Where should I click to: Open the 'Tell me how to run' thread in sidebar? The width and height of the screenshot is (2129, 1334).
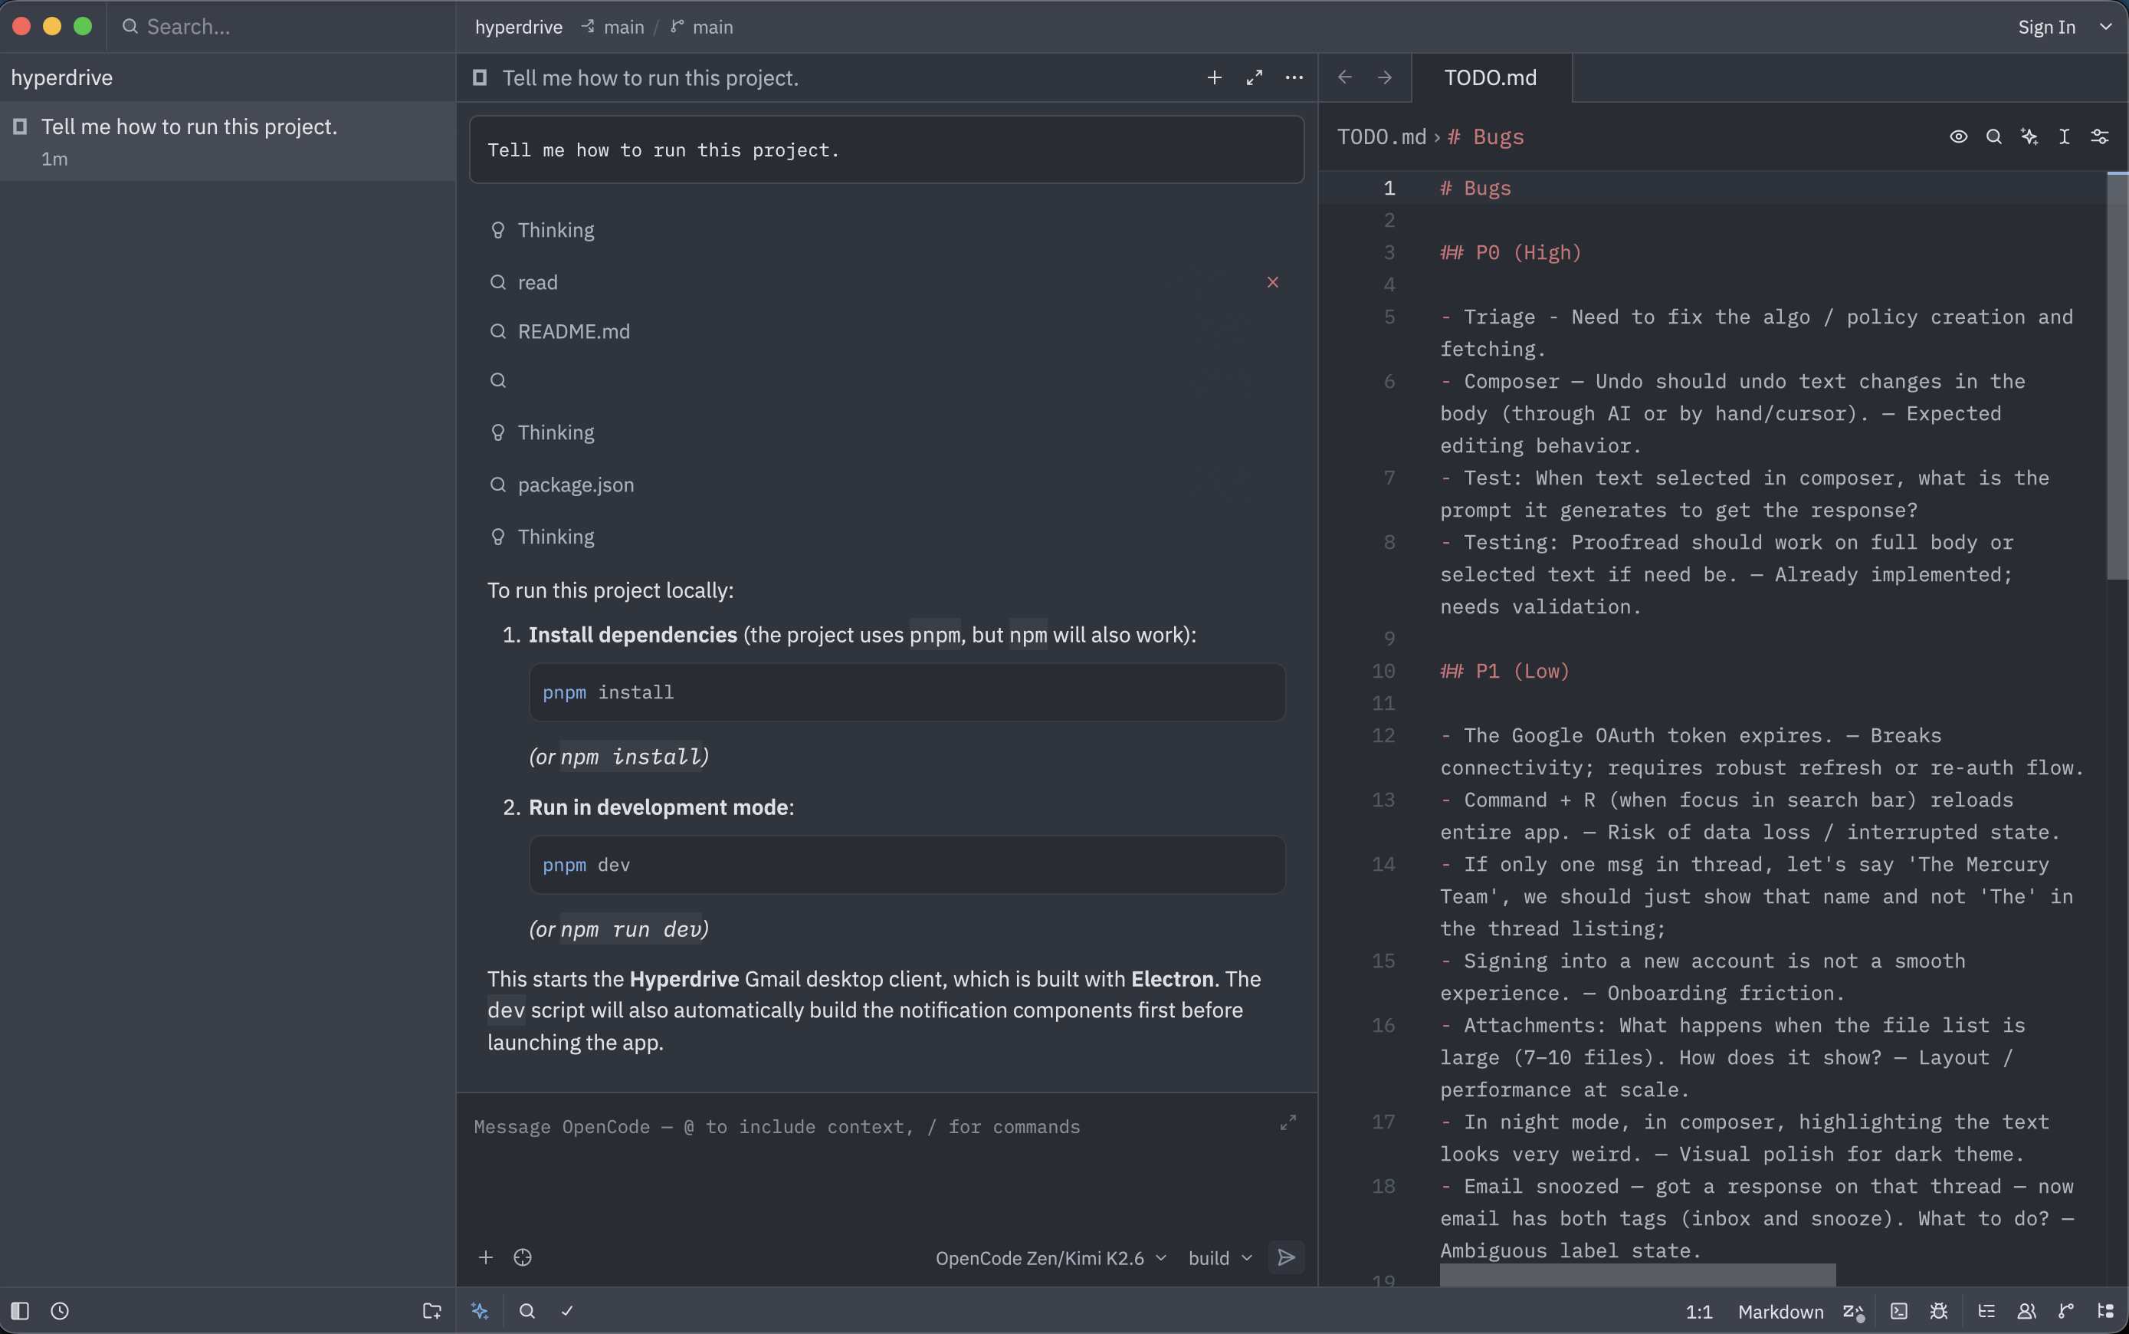tap(228, 141)
